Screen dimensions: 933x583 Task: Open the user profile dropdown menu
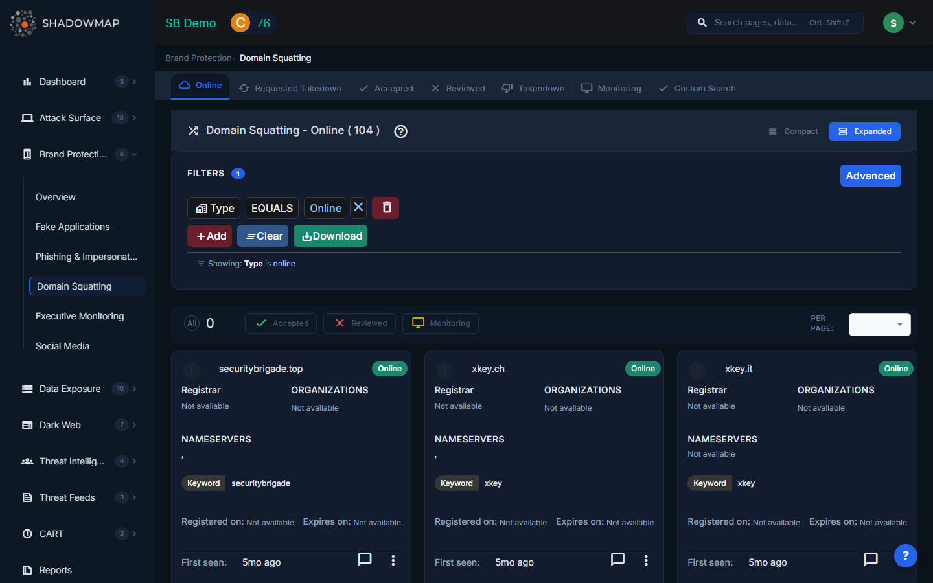[x=899, y=23]
